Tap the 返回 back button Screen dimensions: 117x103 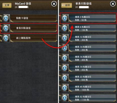67,5
